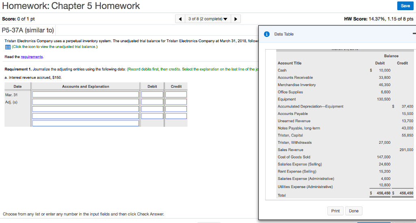Go to the next question arrow
This screenshot has width=416, height=223.
236,19
